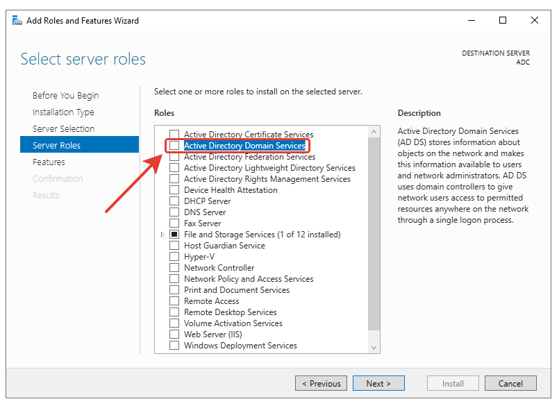Switch to Server Selection step
559x406 pixels.
click(x=63, y=129)
